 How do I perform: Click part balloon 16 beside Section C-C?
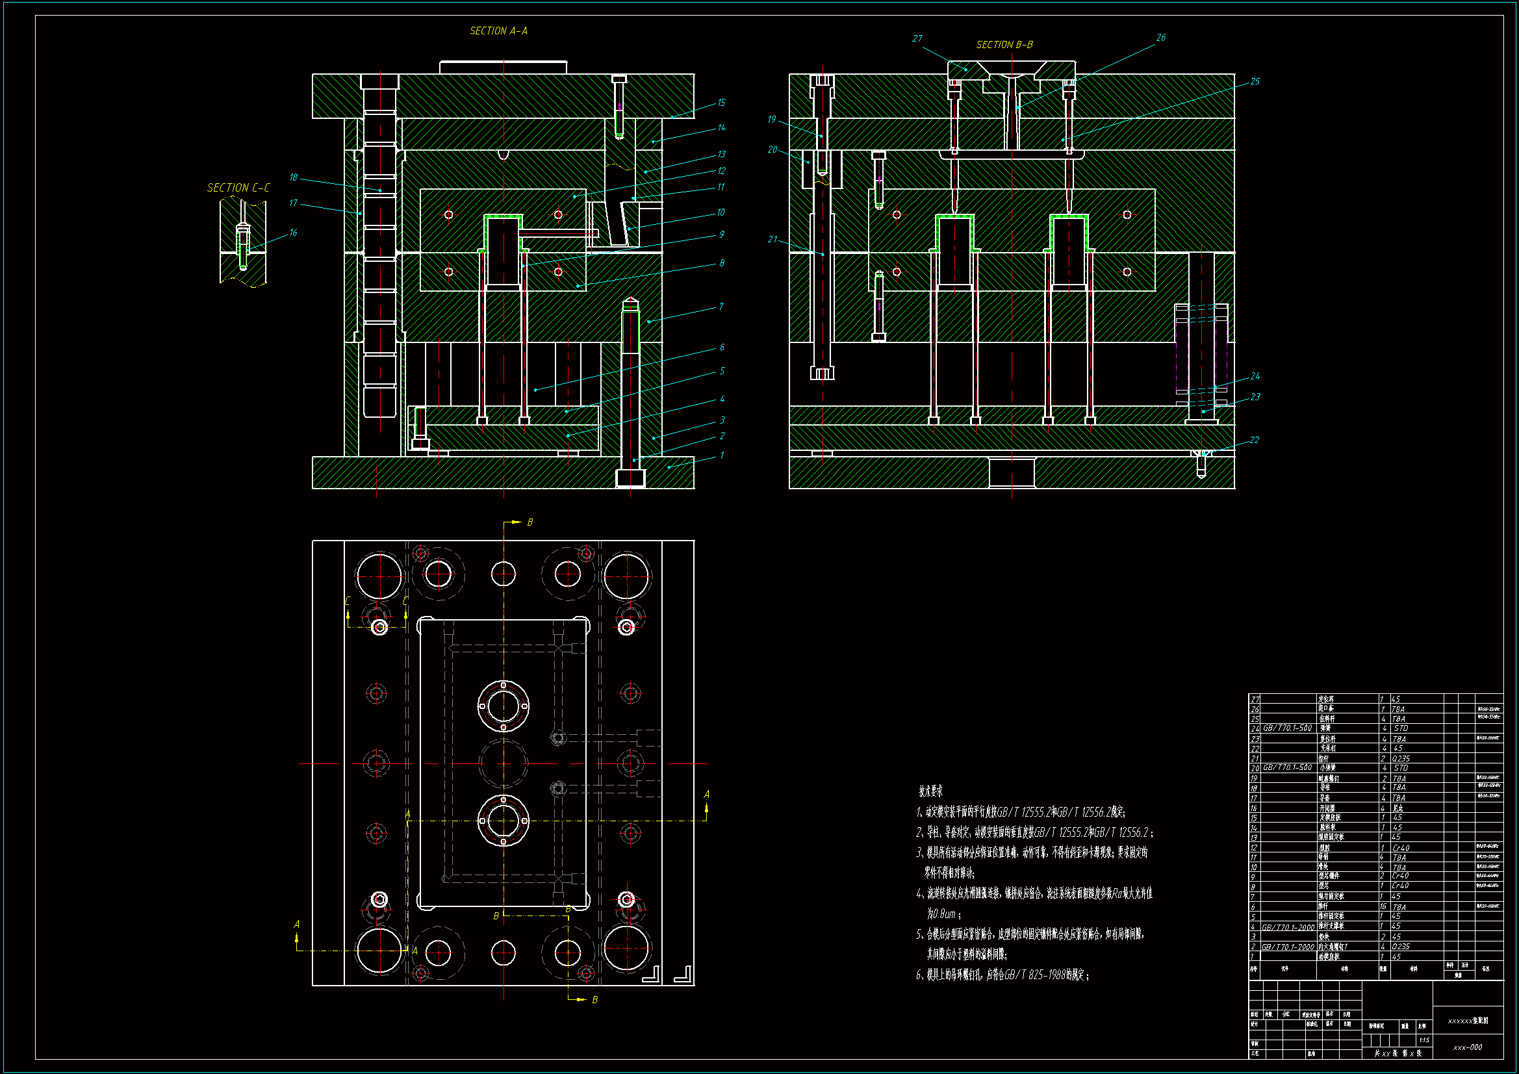coord(293,232)
